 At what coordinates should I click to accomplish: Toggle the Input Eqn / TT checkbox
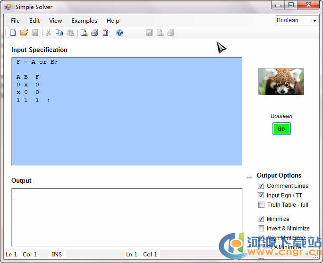click(261, 195)
